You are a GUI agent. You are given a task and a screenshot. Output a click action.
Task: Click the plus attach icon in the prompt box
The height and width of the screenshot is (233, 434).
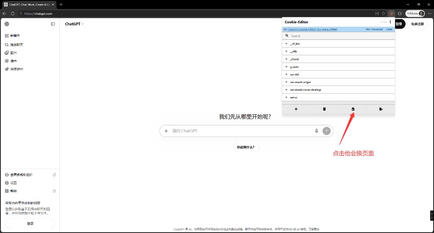166,131
